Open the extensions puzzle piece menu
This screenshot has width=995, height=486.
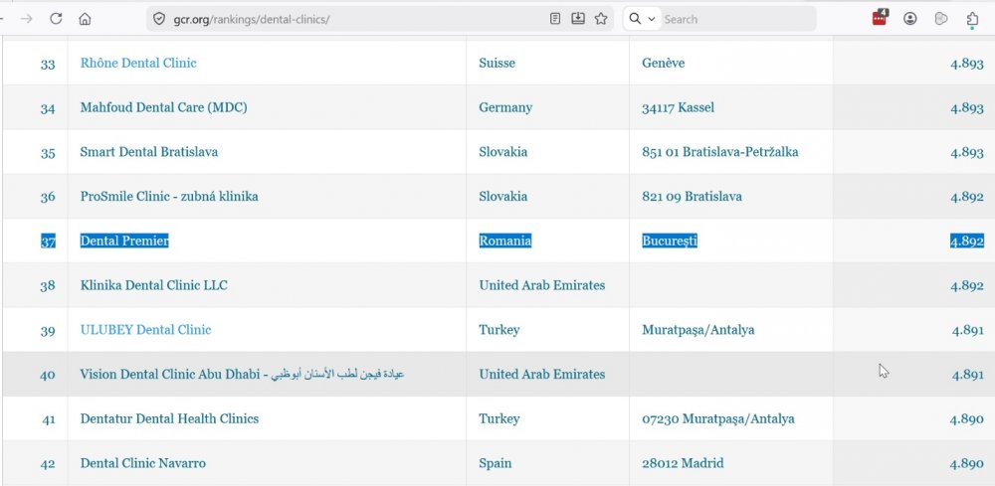point(972,19)
